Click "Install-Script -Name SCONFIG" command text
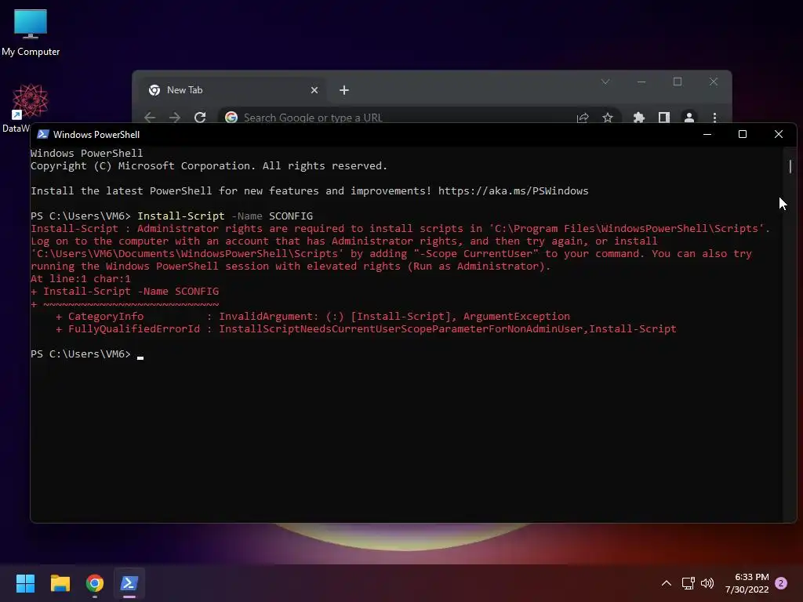Screen dimensions: 803x602 tap(225, 216)
